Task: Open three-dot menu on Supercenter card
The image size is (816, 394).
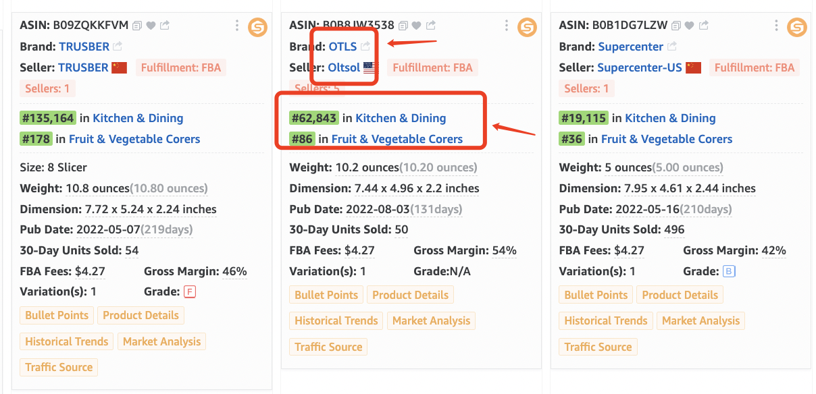Action: (776, 26)
